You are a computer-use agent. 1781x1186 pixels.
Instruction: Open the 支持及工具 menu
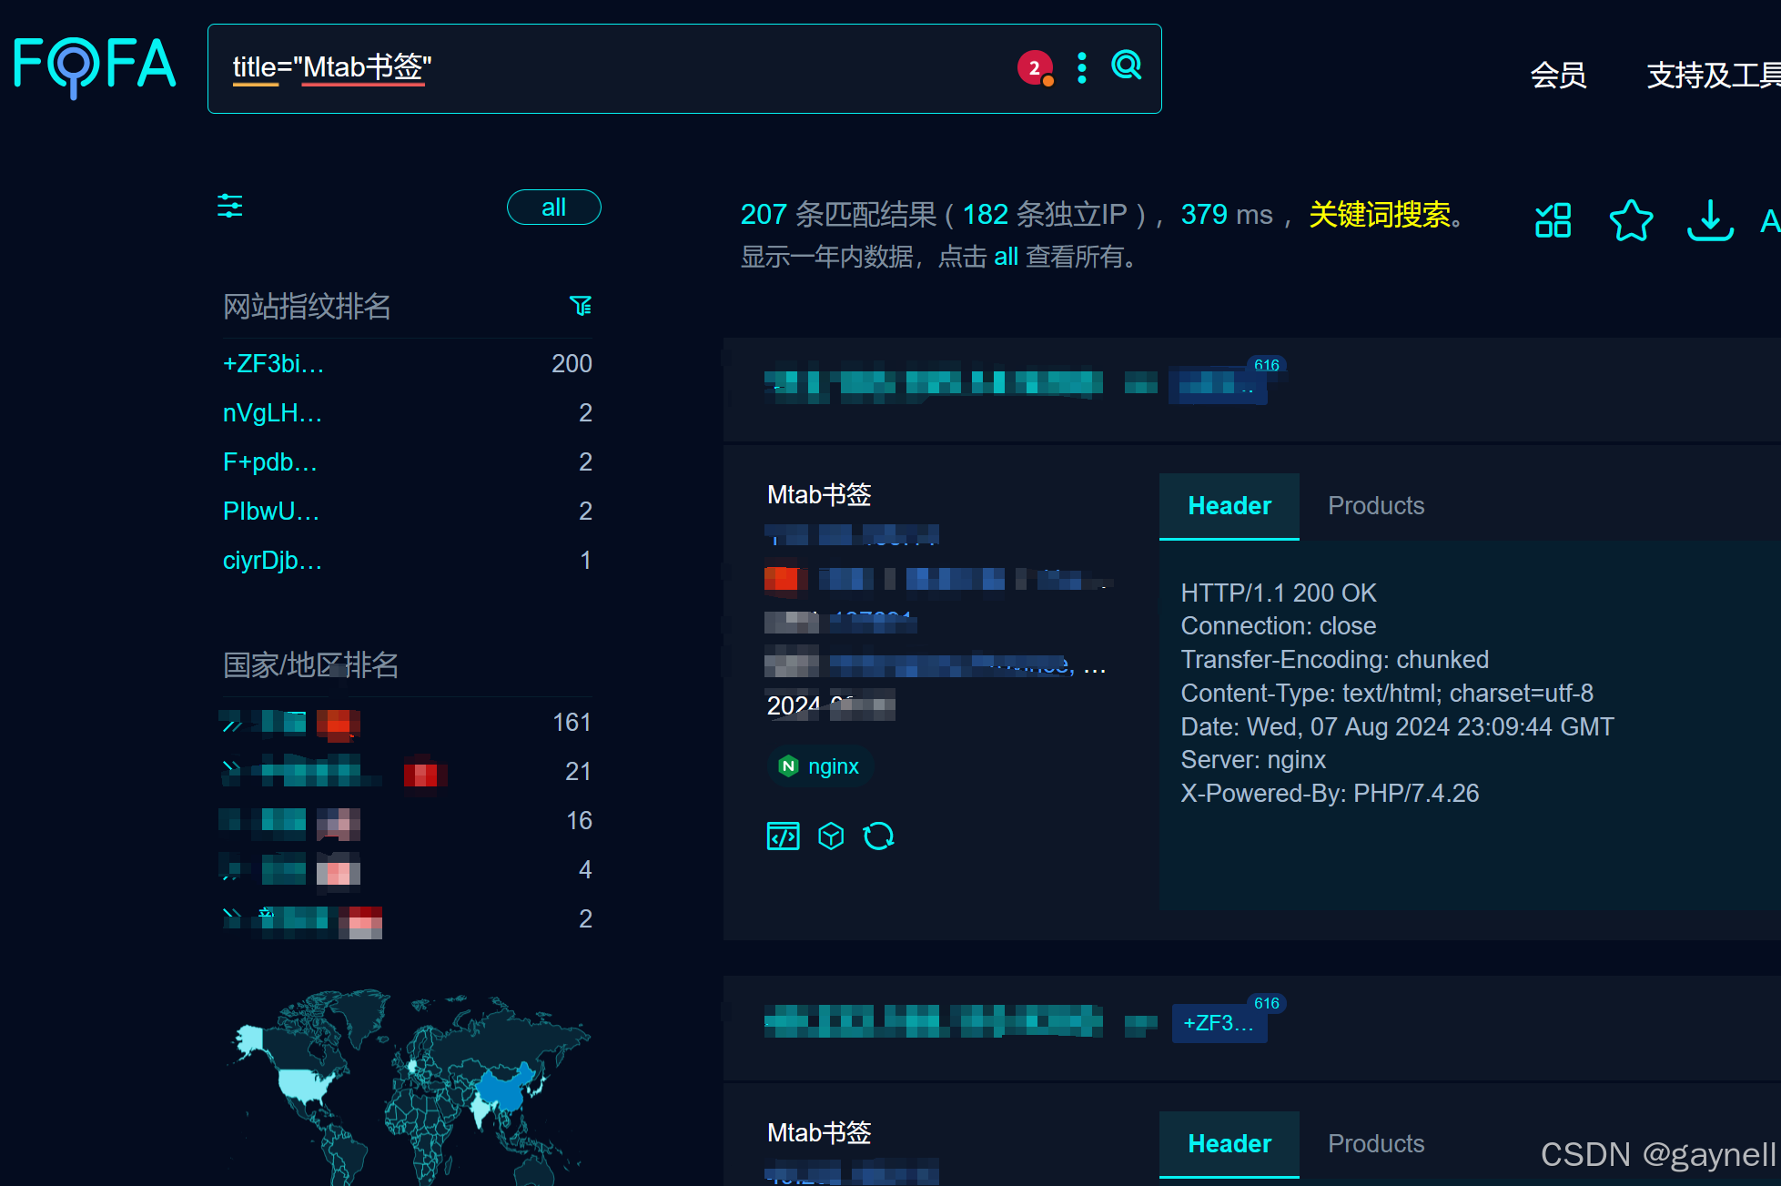tap(1713, 75)
